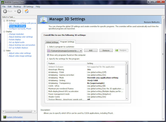
Task: Click settings list scroll up arrow
Action: click(x=127, y=63)
